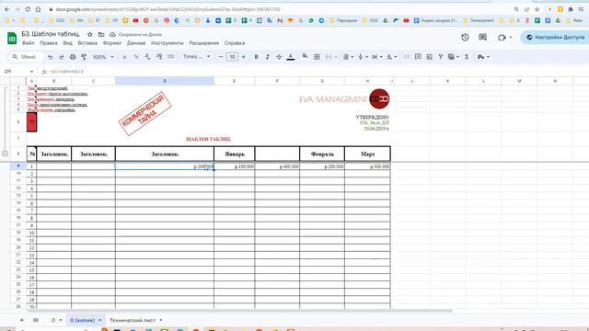Select the Paint format tool
Image resolution: width=589 pixels, height=331 pixels.
point(84,57)
